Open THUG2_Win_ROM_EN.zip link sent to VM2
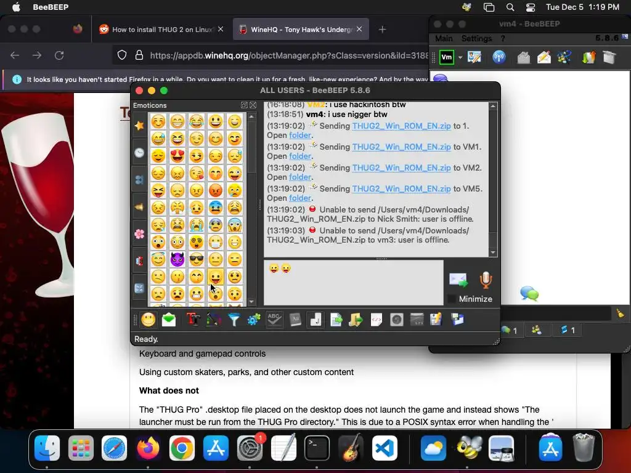The width and height of the screenshot is (631, 473). (401, 168)
